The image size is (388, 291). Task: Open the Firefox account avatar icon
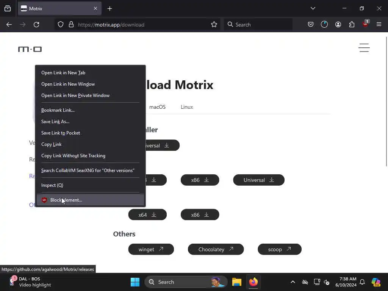[338, 25]
